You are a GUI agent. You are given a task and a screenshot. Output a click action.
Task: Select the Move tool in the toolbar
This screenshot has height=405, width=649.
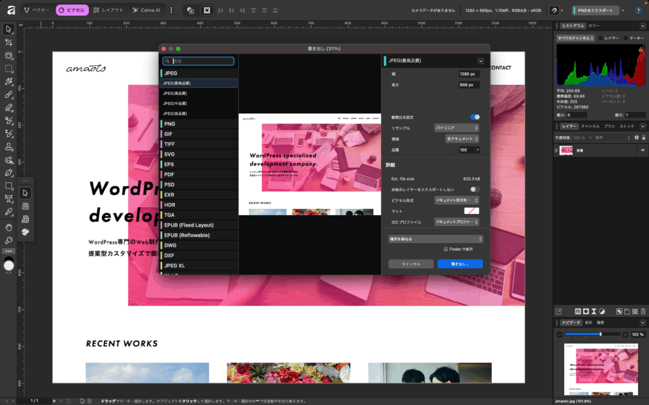click(9, 29)
